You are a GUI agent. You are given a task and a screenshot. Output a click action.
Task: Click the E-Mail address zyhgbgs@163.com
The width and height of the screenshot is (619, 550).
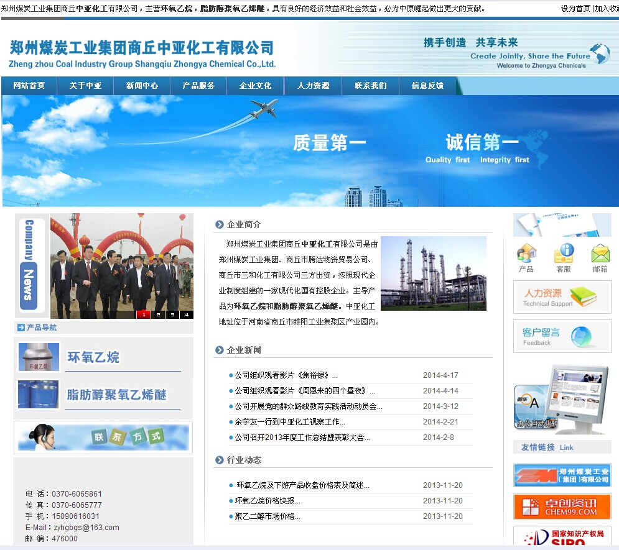point(86,528)
